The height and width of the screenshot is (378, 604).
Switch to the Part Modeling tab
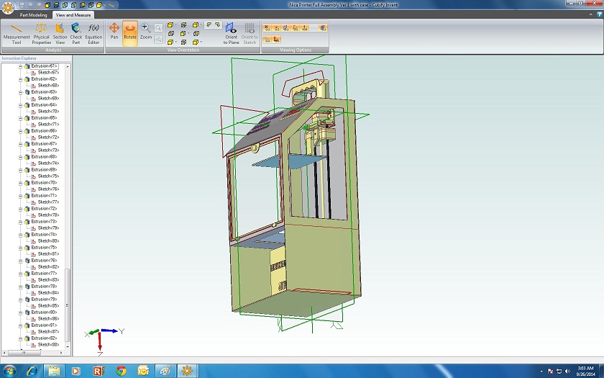click(x=33, y=15)
